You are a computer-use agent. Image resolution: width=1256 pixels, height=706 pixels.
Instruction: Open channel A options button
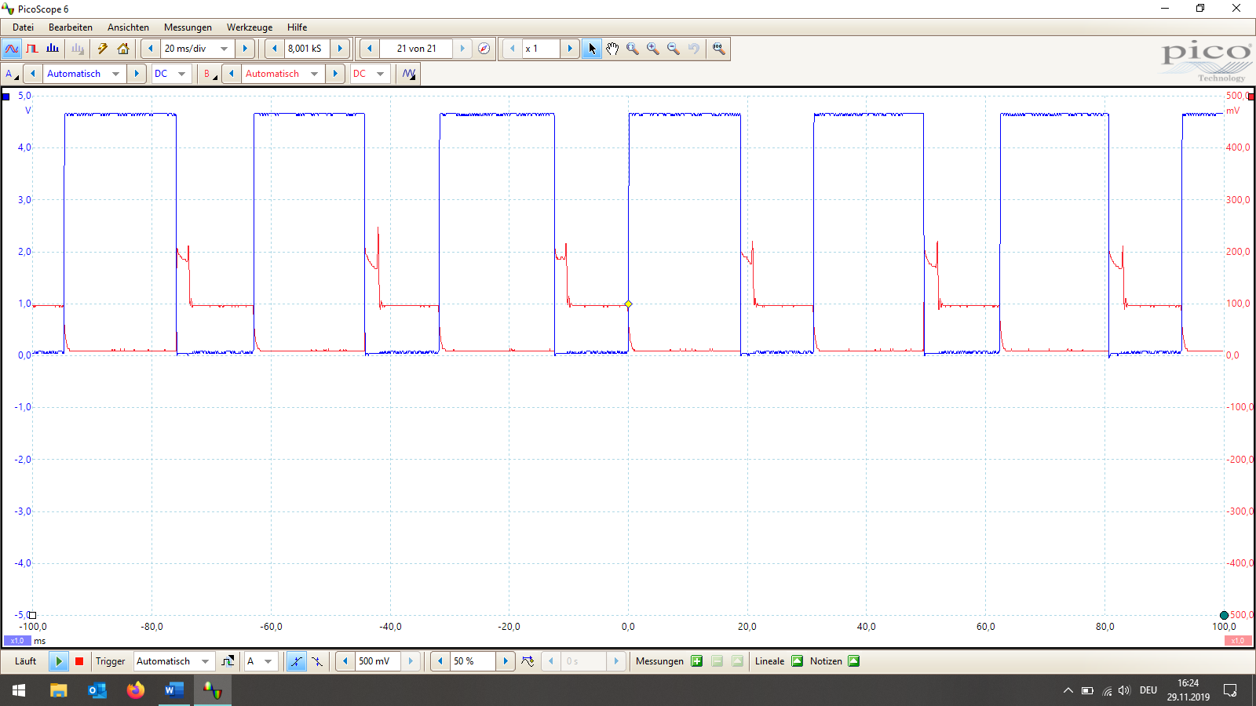pyautogui.click(x=11, y=74)
